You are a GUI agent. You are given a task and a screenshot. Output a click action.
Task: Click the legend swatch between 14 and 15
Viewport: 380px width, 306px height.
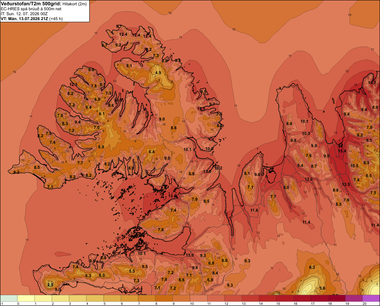tap(268, 298)
